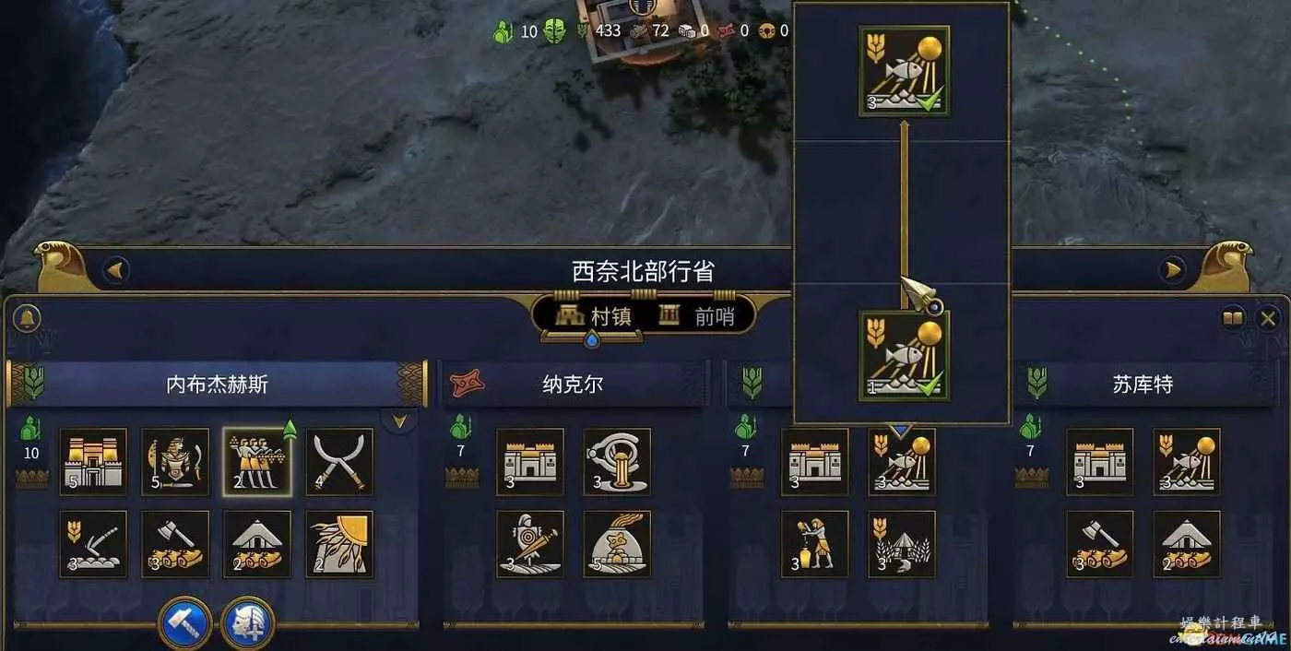Choose the level 3 fishing upgrade option
This screenshot has width=1291, height=651.
click(x=904, y=71)
